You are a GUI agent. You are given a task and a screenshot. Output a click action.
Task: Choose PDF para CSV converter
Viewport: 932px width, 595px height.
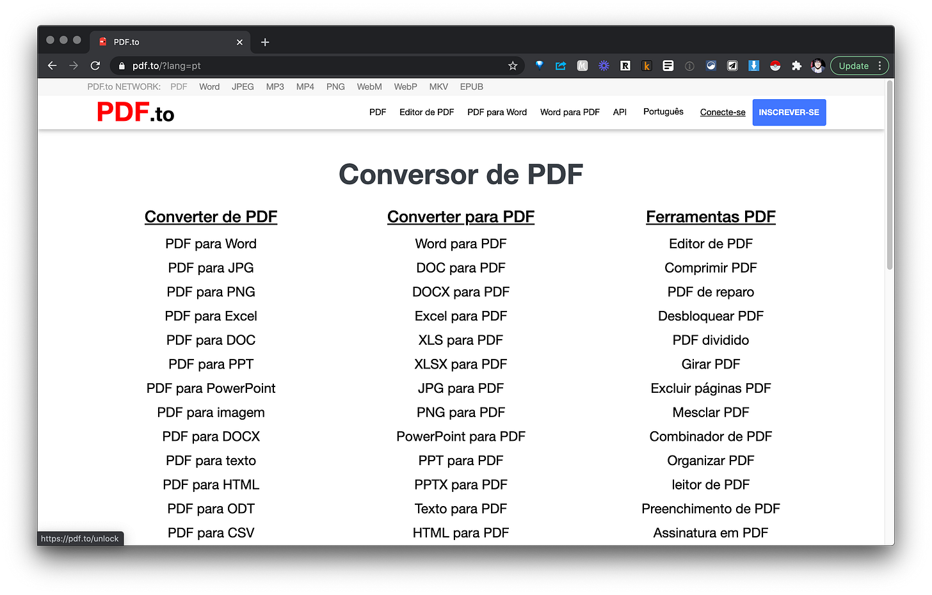click(x=211, y=533)
